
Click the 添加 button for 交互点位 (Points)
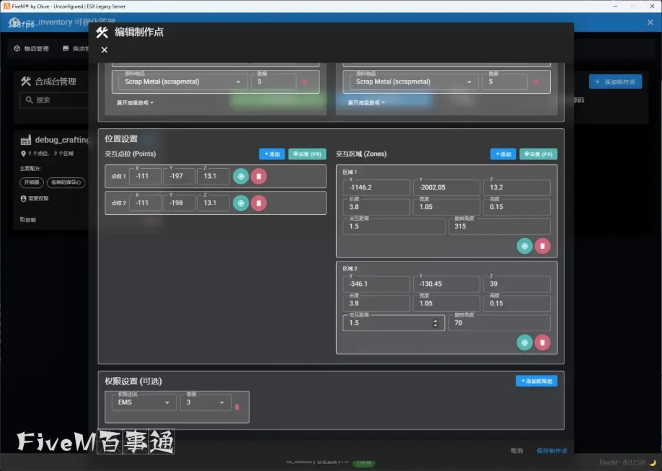[272, 154]
